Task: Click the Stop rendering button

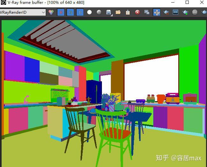Action: click(x=195, y=12)
